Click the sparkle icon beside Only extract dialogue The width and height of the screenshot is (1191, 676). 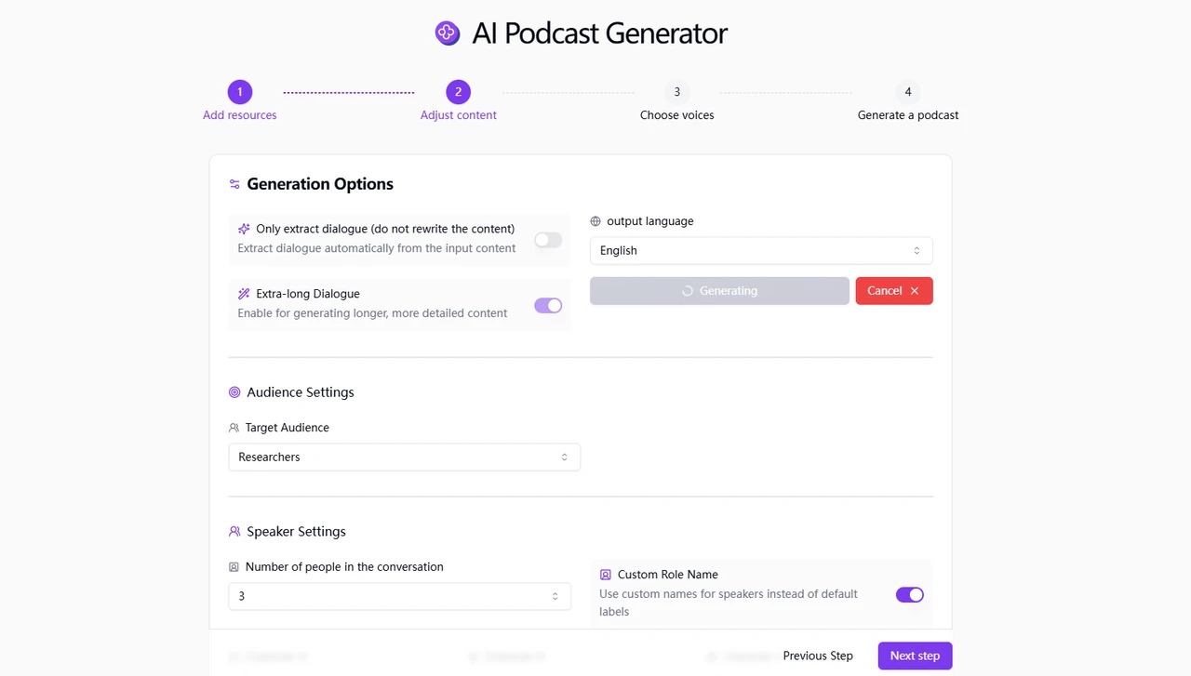[x=244, y=229]
